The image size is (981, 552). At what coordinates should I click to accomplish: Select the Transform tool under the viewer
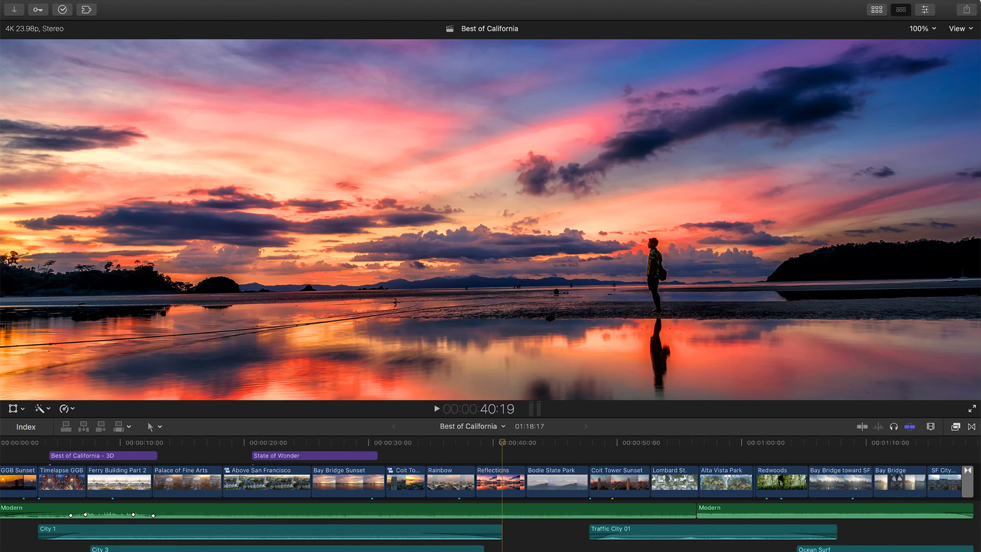point(14,408)
